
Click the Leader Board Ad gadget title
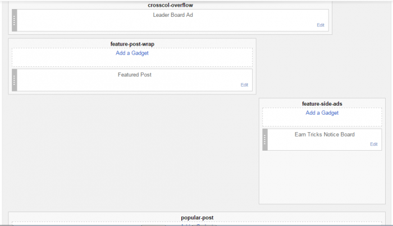(x=173, y=15)
